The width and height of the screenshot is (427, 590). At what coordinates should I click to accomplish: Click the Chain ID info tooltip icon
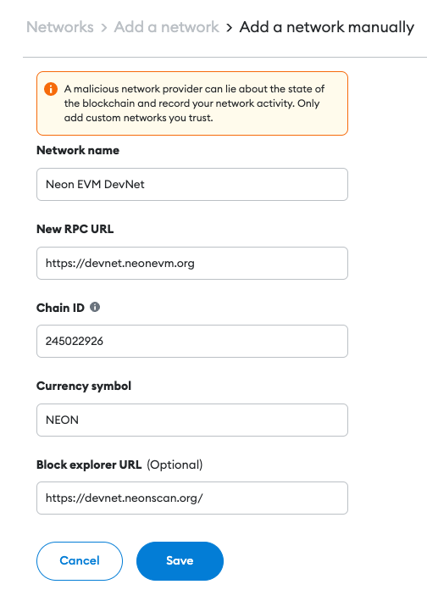(x=95, y=307)
